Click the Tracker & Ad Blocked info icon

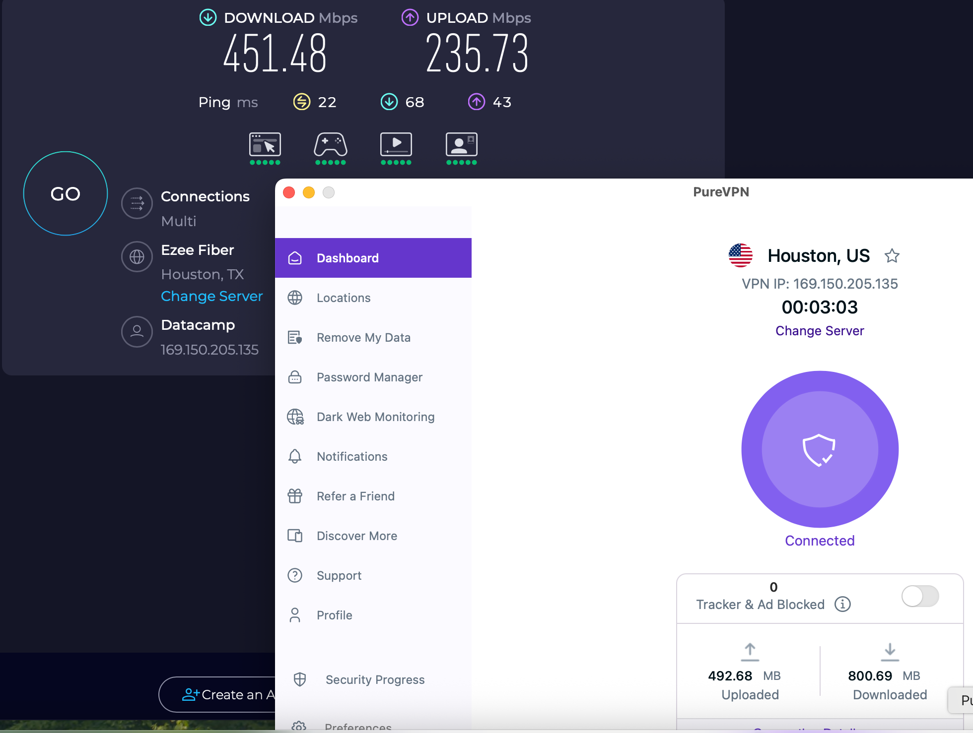tap(842, 604)
